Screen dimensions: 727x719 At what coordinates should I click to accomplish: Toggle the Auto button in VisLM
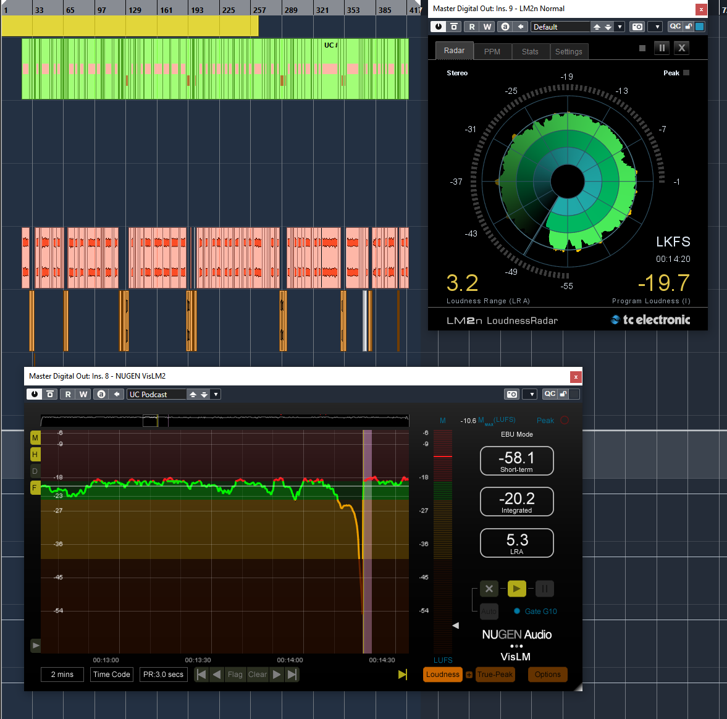[x=489, y=612]
